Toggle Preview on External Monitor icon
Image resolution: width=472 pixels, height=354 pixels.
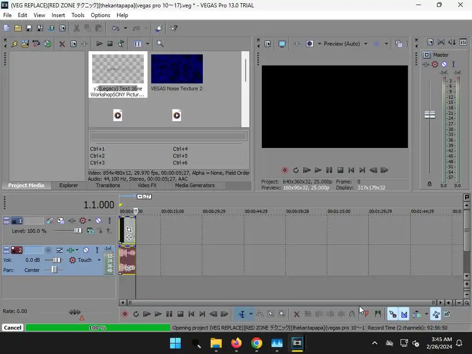282,44
